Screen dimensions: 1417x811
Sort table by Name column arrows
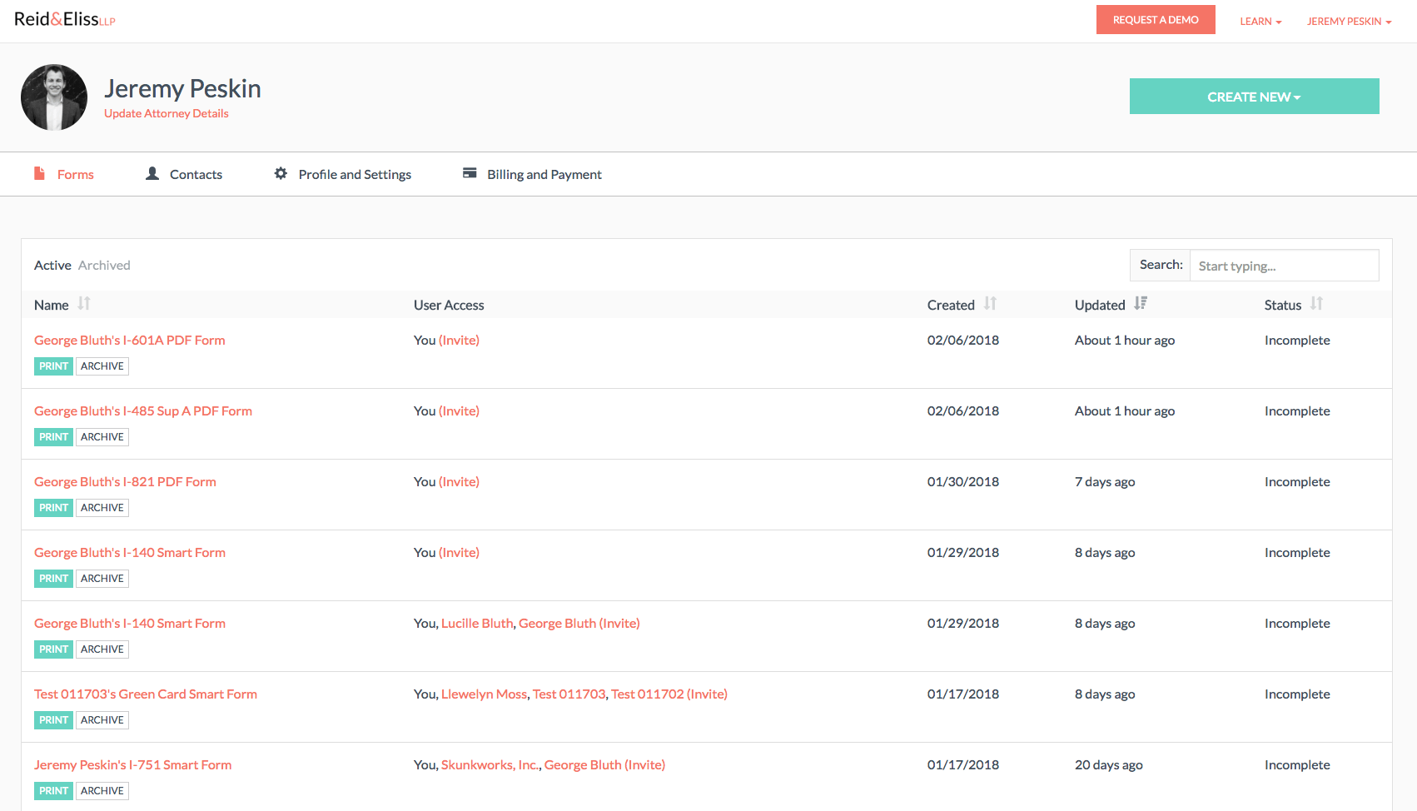pos(84,304)
